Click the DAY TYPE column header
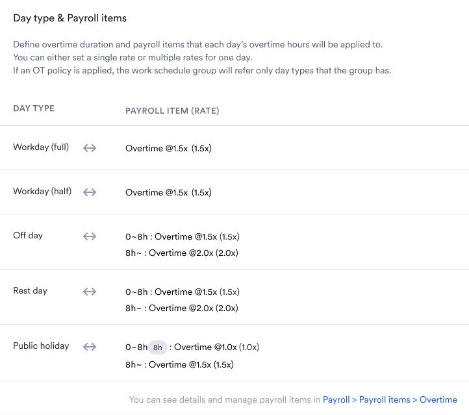 coord(34,108)
